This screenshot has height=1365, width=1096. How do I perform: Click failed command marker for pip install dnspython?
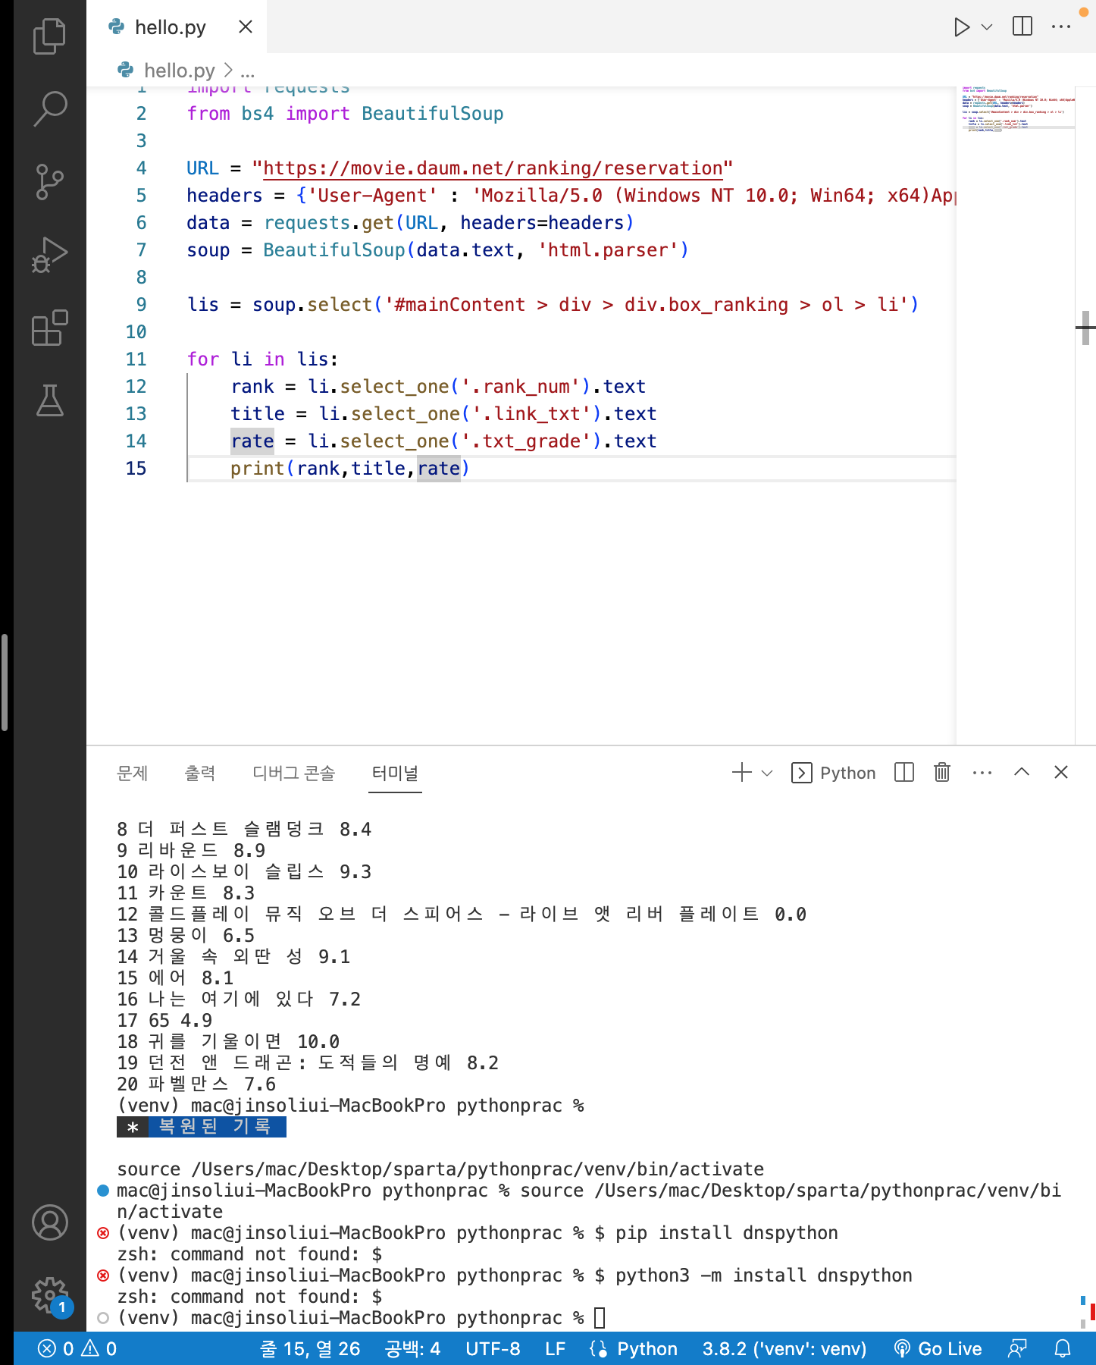103,1233
